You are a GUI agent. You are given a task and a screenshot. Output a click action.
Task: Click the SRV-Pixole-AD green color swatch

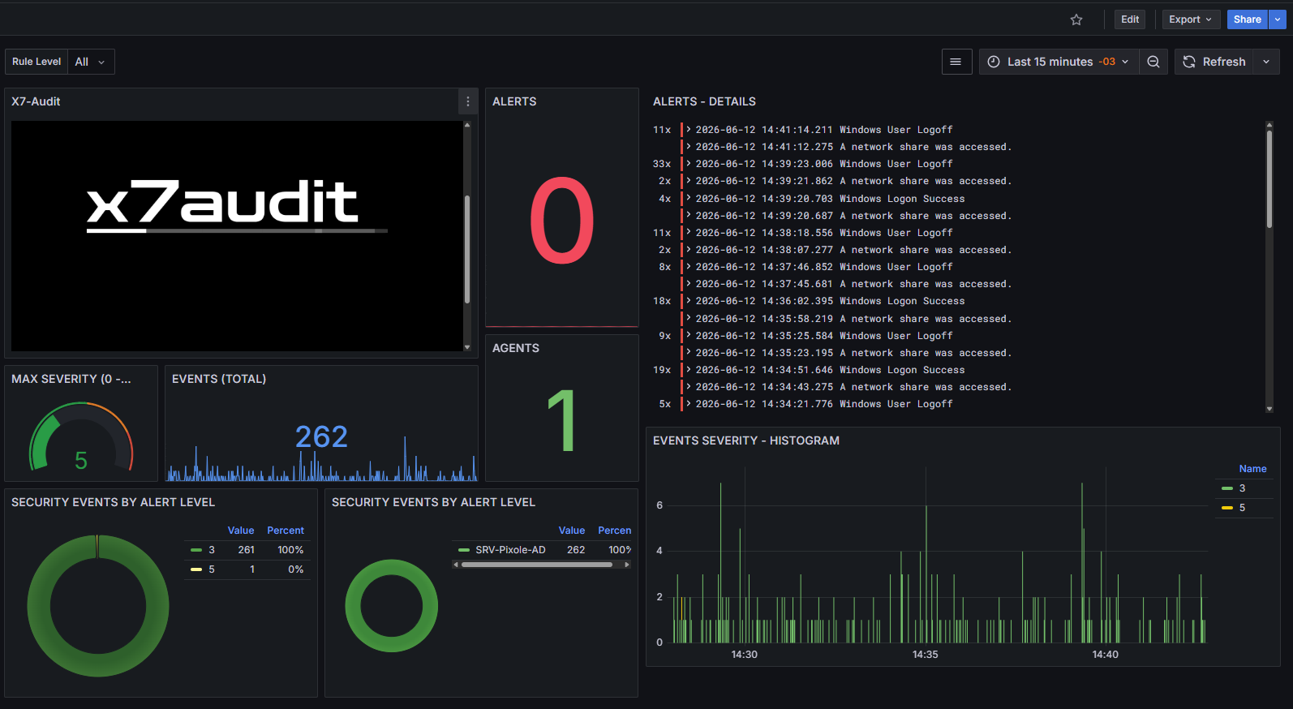(x=464, y=550)
